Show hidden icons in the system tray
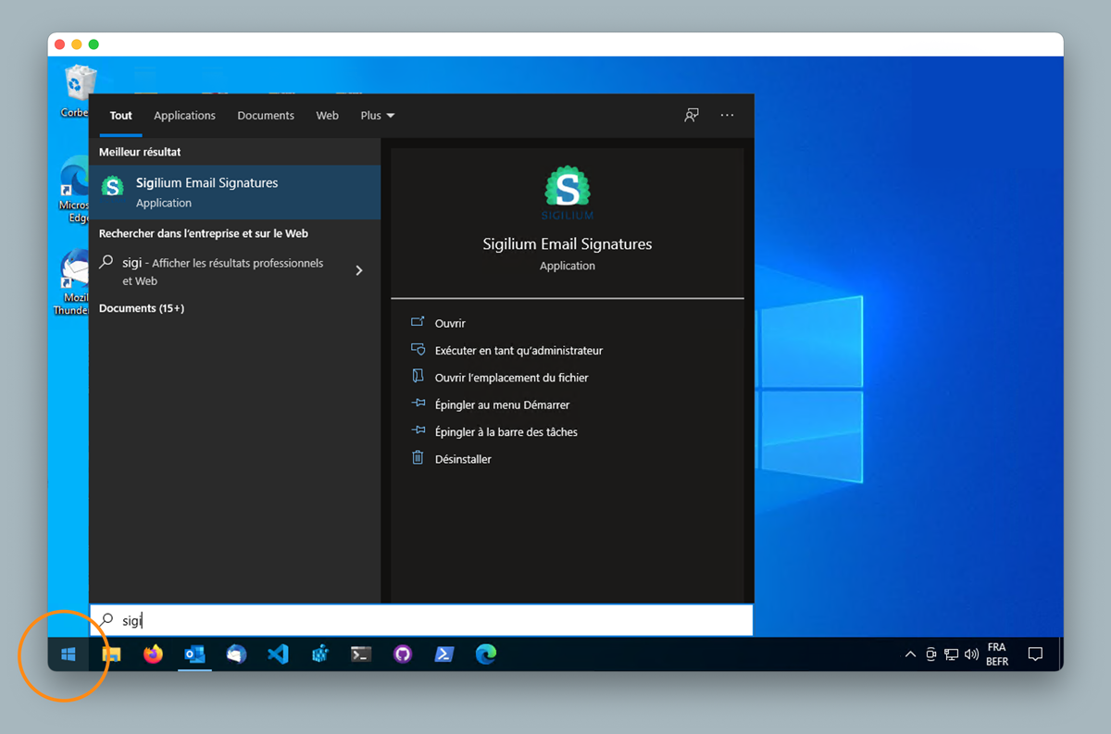This screenshot has width=1111, height=734. (x=910, y=654)
